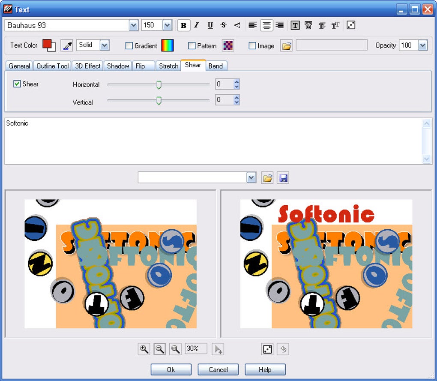Uncheck the Shear checkbox
The height and width of the screenshot is (381, 437).
pos(17,84)
